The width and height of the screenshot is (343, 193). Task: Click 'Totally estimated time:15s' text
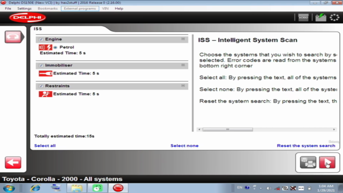point(64,136)
